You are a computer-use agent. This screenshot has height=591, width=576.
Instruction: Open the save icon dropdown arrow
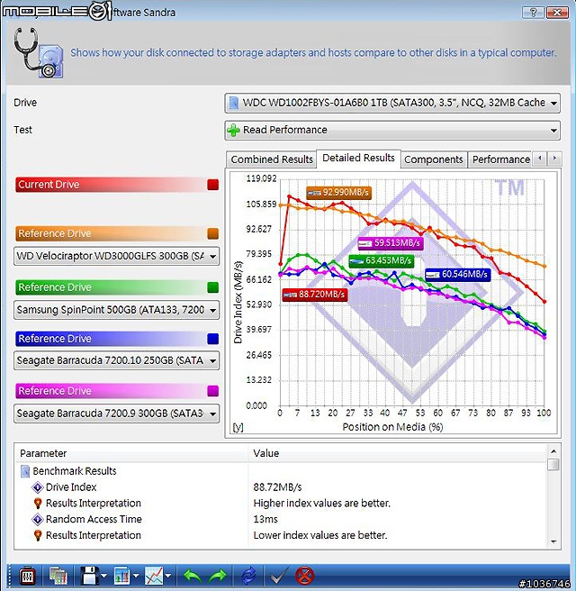click(103, 576)
